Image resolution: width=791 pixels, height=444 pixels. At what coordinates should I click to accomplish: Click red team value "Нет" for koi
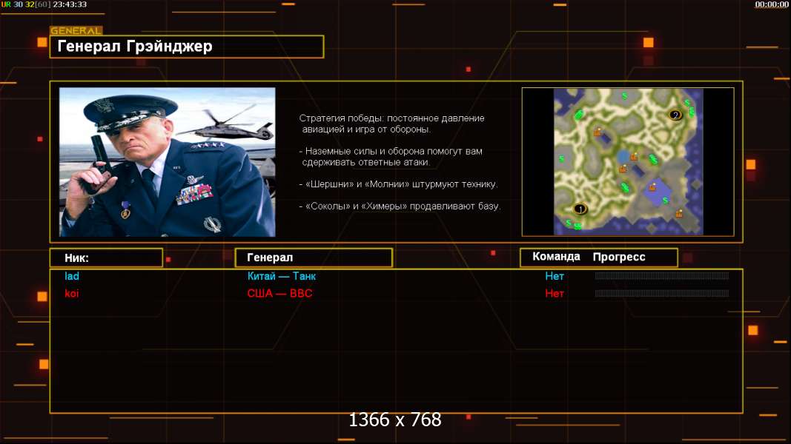555,294
